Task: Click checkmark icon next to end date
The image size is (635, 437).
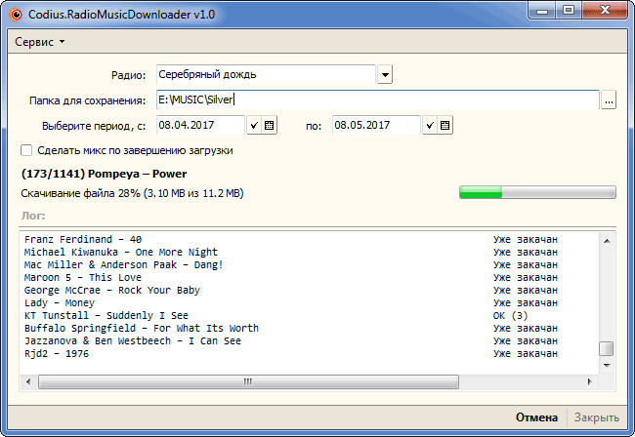Action: click(430, 126)
